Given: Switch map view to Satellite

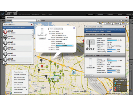Looking at the screenshot, I should 109,24.
